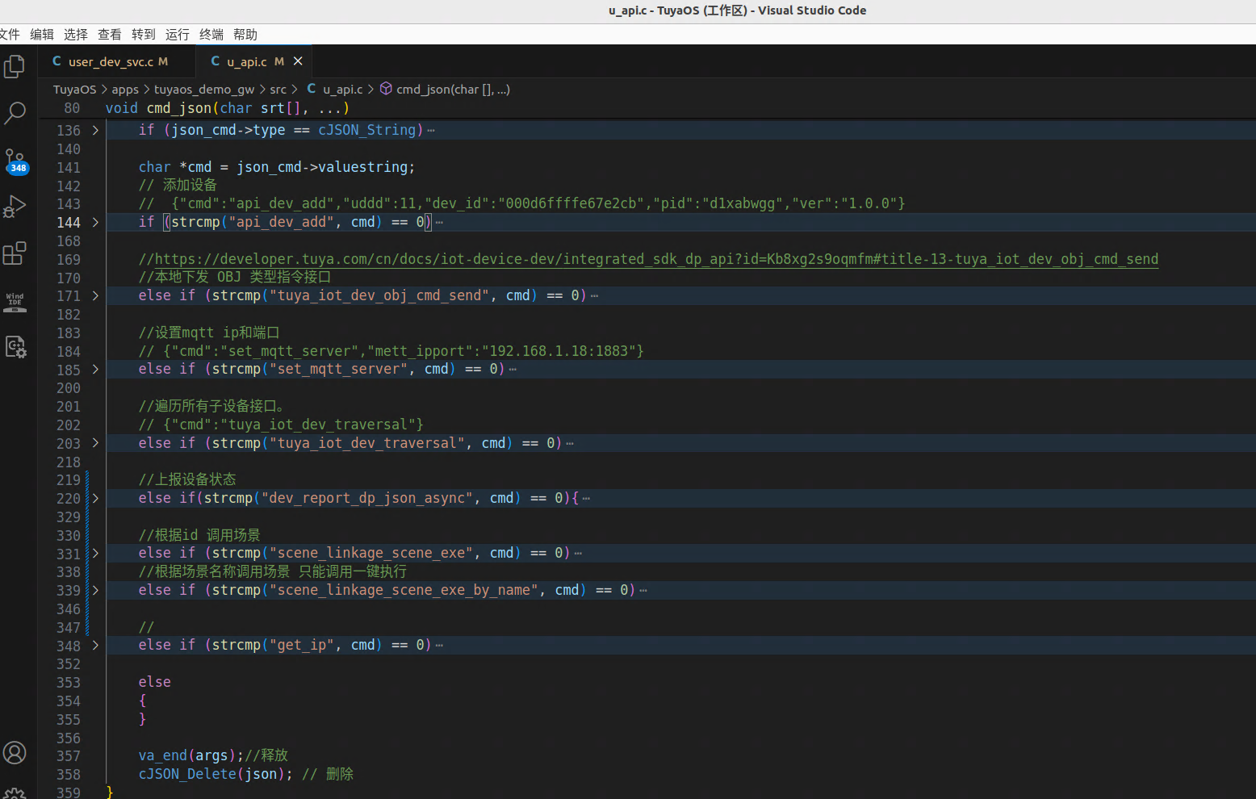Click folded ellipsis on get_ip line
This screenshot has width=1256, height=799.
pyautogui.click(x=439, y=646)
